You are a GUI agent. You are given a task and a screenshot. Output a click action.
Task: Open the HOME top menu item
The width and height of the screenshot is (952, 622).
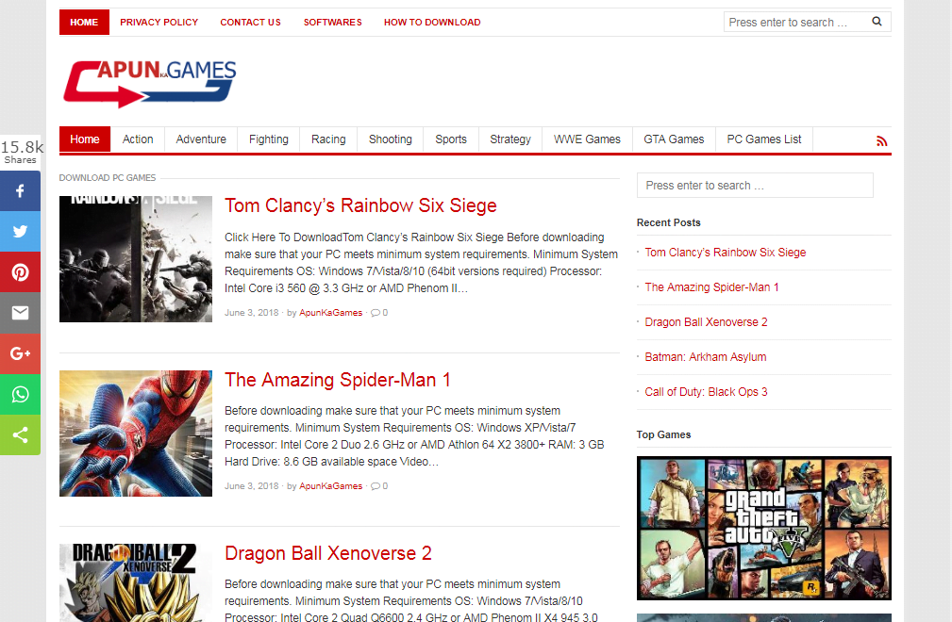click(x=84, y=23)
